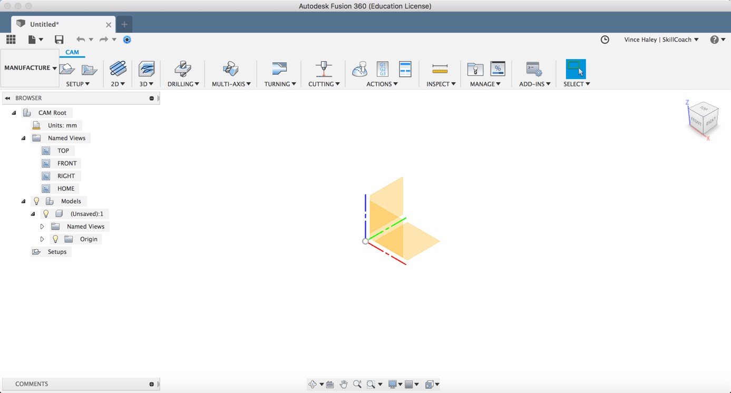The width and height of the screenshot is (731, 393).
Task: Open the MANAGE dropdown menu
Action: click(485, 84)
